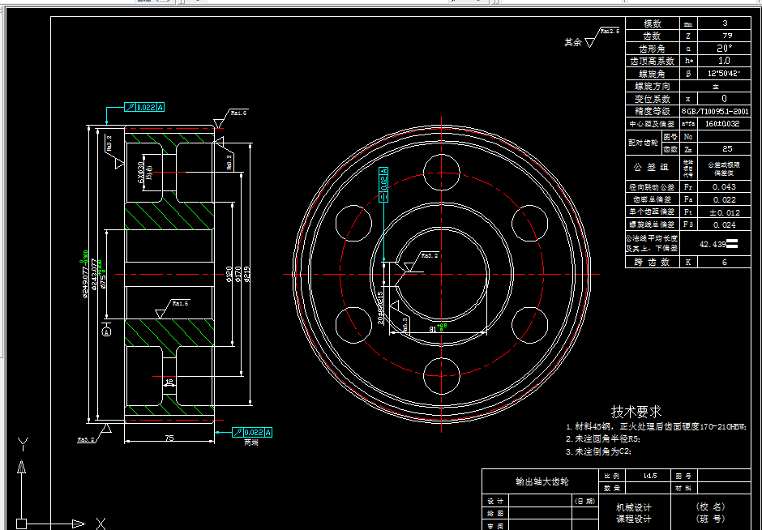Click the 配对齿轮 cell
The image size is (762, 530).
pos(644,143)
